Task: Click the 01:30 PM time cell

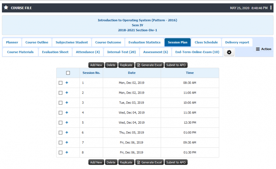Action: pyautogui.click(x=190, y=153)
